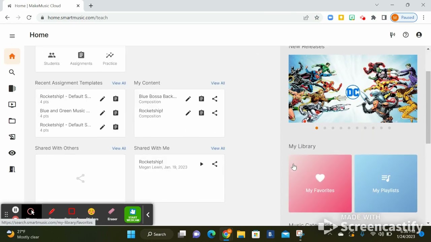Collapse Screencastify toolbar with chevron
This screenshot has width=431, height=242.
[x=148, y=215]
